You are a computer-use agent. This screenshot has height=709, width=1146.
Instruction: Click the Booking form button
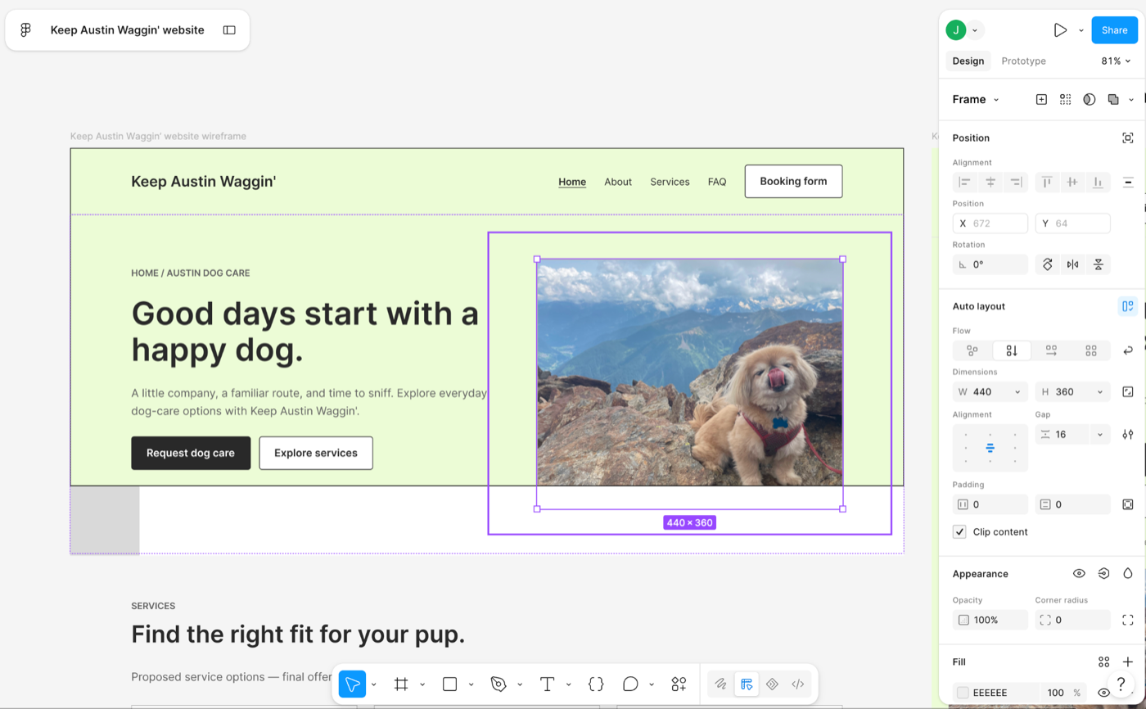point(793,182)
